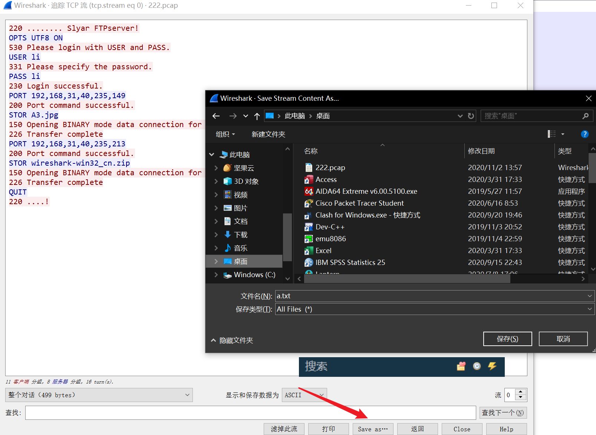
Task: Open the ASCII data format dropdown
Action: click(304, 395)
